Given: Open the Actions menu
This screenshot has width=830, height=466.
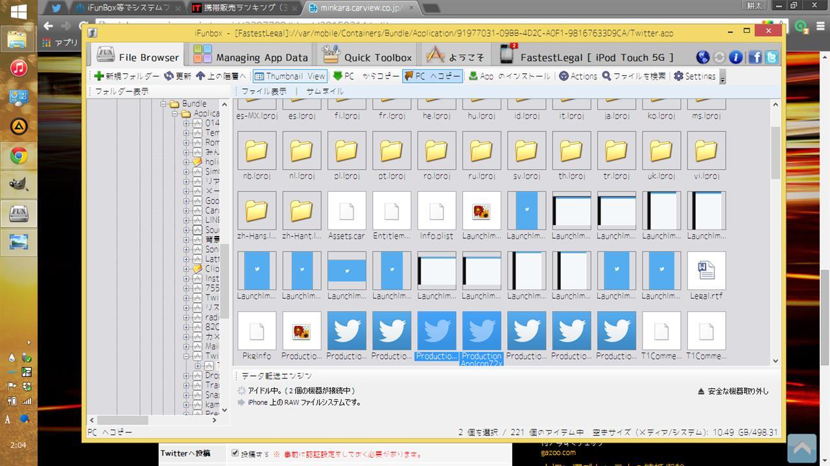Looking at the screenshot, I should pos(578,76).
